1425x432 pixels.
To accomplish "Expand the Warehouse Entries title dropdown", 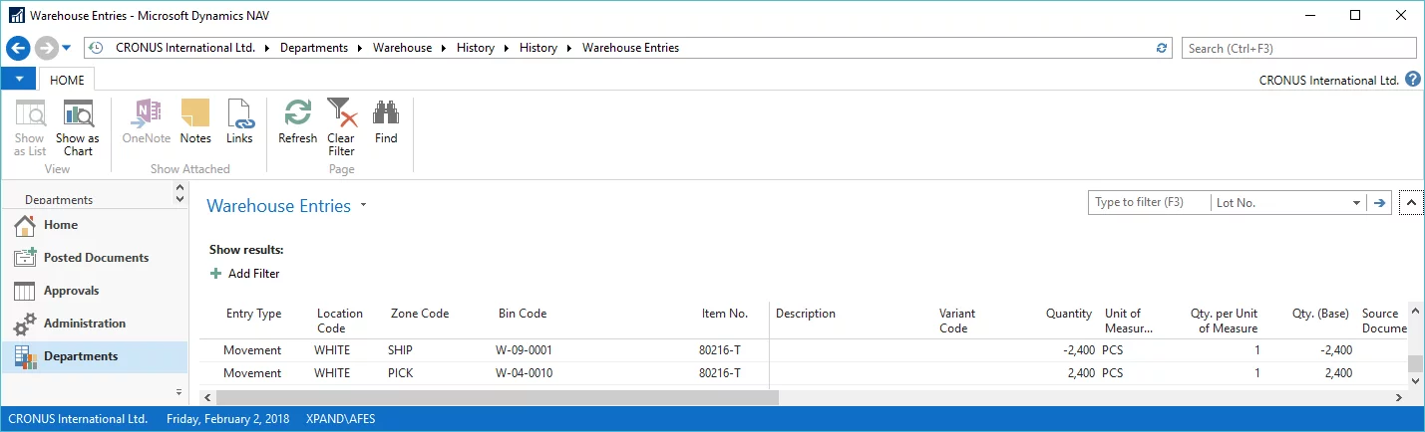I will [364, 206].
